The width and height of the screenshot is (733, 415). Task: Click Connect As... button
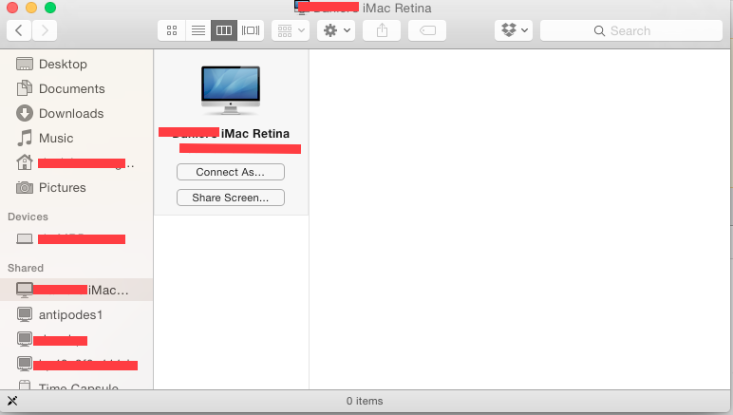231,172
